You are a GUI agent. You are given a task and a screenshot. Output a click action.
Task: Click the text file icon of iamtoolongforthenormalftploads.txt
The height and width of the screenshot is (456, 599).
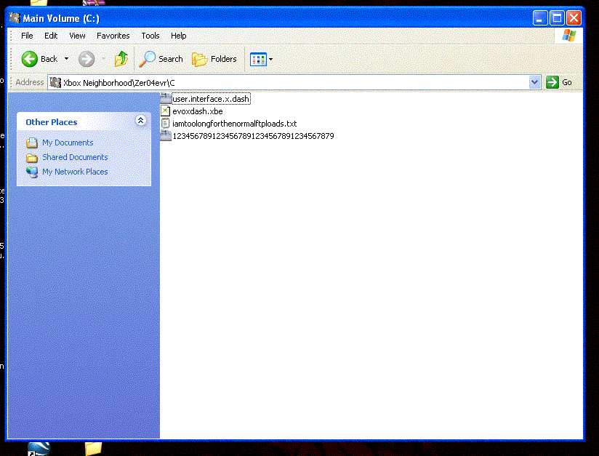pos(166,124)
